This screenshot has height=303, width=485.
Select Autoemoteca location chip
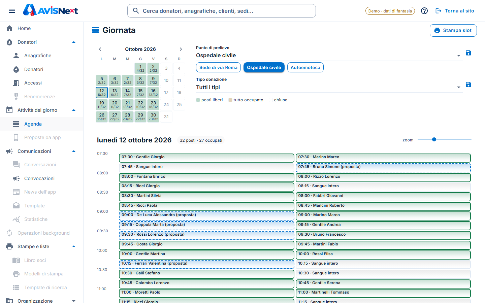pos(305,67)
